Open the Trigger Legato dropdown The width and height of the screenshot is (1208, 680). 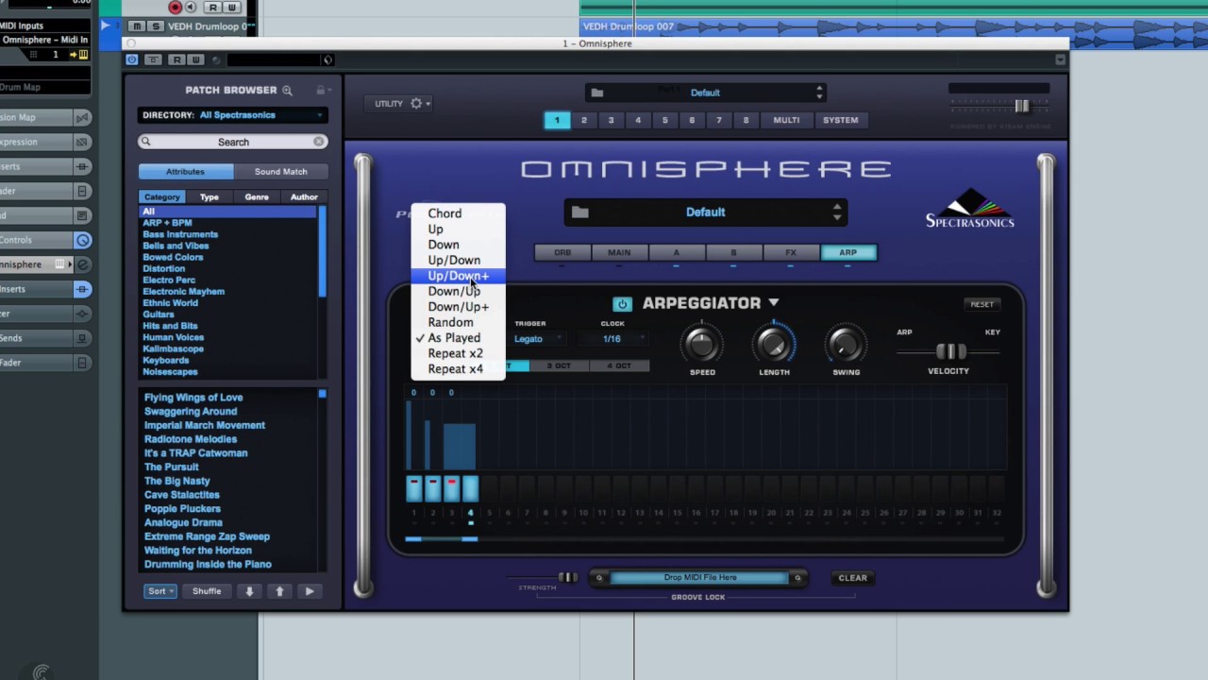[x=538, y=339]
